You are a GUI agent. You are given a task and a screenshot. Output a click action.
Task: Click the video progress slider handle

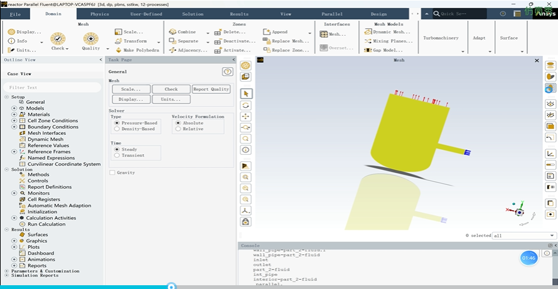[171, 286]
